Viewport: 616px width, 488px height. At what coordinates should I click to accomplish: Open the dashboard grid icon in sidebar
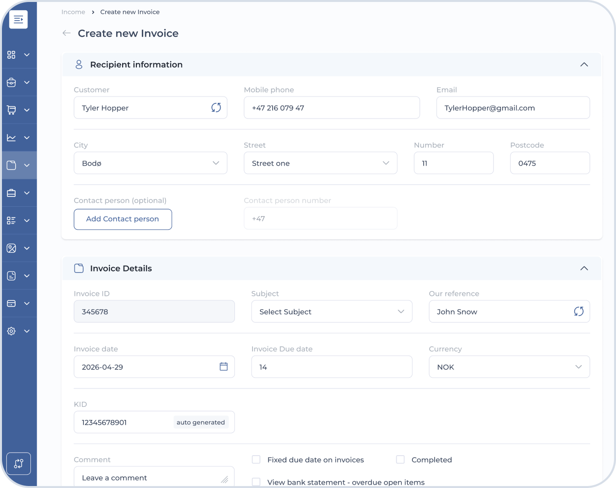(x=11, y=55)
